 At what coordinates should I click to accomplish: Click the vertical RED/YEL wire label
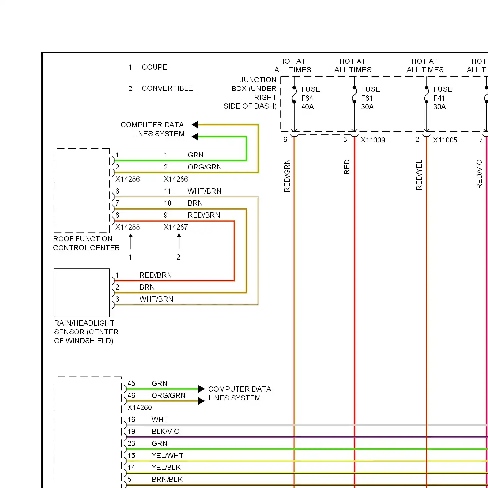click(x=419, y=175)
